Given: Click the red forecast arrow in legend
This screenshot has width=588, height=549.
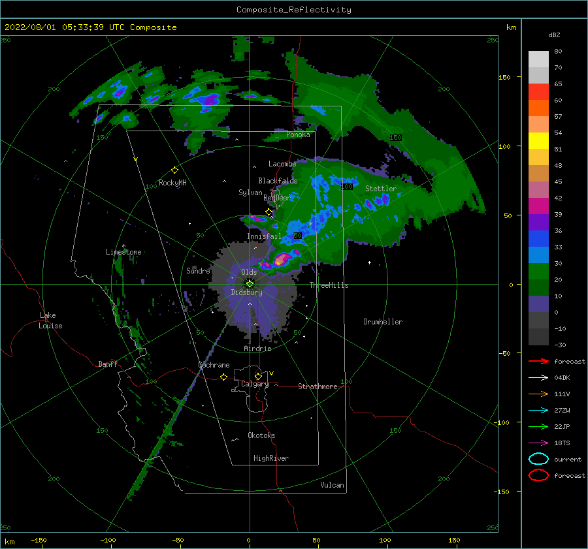Looking at the screenshot, I should [x=538, y=361].
